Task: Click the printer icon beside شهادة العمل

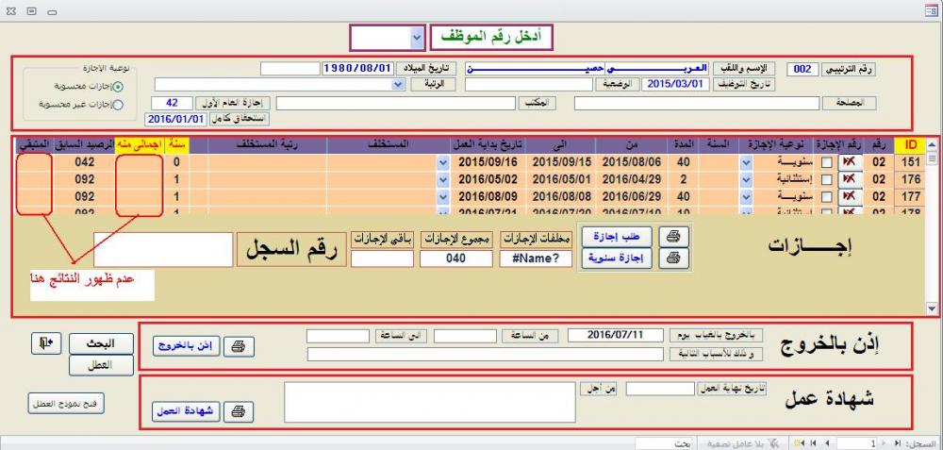Action: coord(240,411)
